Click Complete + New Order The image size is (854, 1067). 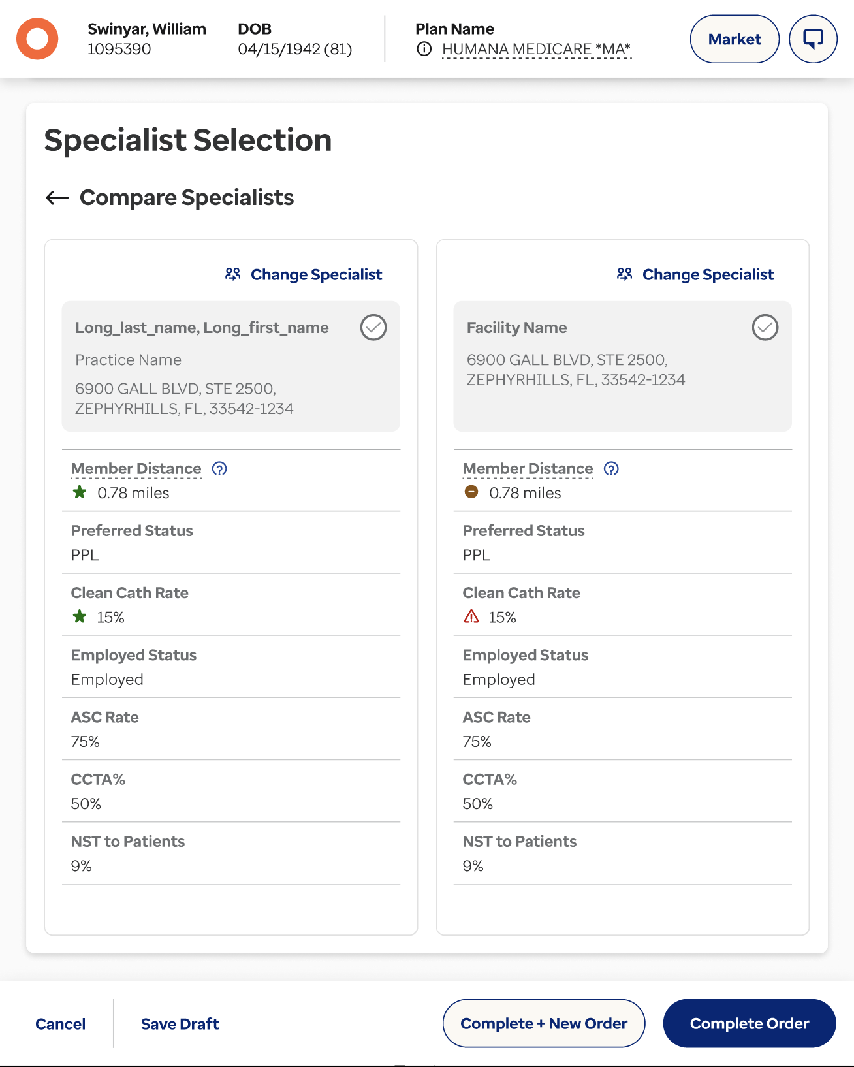pos(544,1023)
